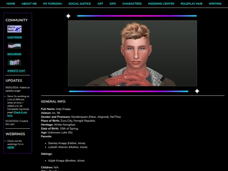
Task: Open the ROLEPLAY HUB link
Action: pyautogui.click(x=191, y=4)
